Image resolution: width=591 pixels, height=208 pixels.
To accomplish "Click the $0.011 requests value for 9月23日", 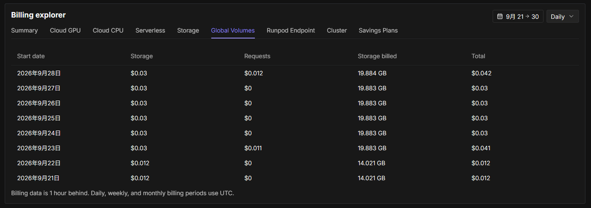I will tap(253, 148).
